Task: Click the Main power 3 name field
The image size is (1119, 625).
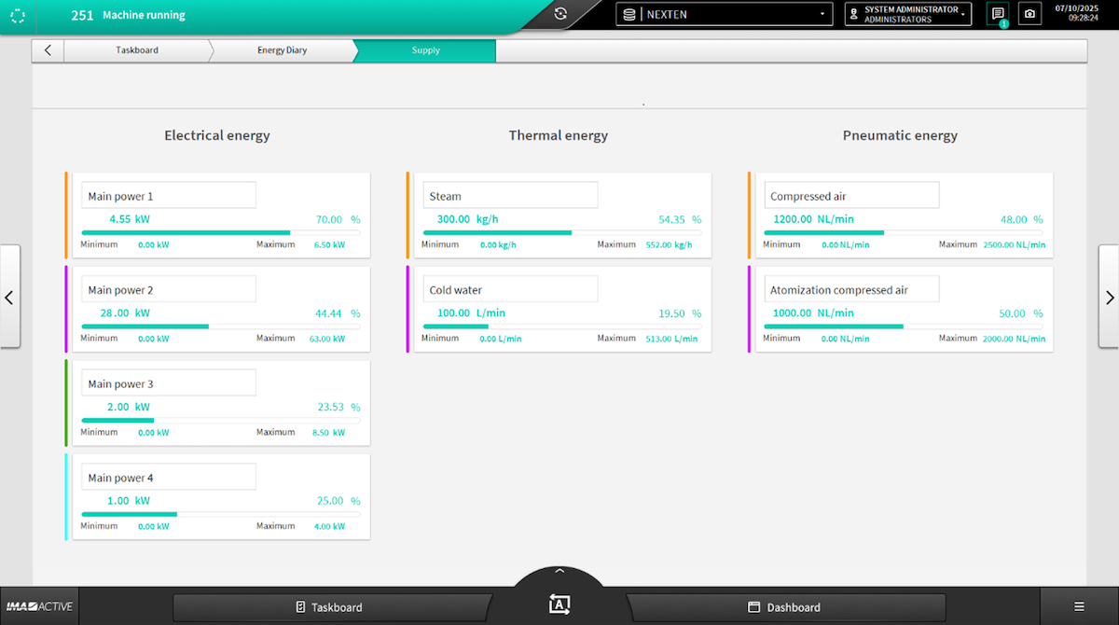Action: coord(169,383)
